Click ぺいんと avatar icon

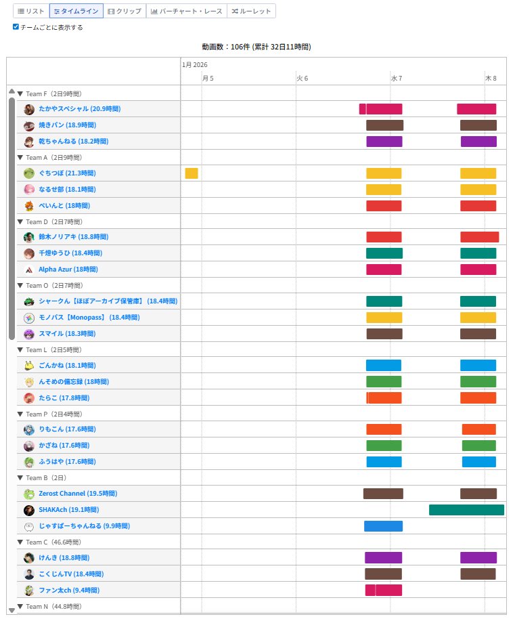click(x=29, y=206)
